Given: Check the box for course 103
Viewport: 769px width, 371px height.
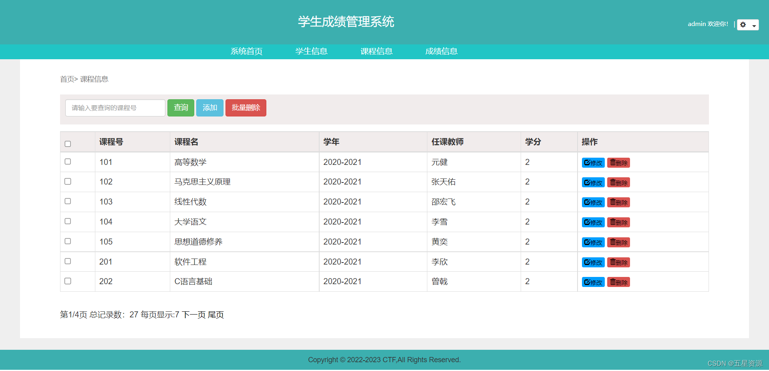Looking at the screenshot, I should tap(68, 201).
